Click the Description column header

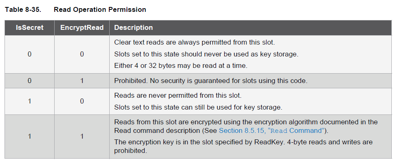(x=251, y=28)
